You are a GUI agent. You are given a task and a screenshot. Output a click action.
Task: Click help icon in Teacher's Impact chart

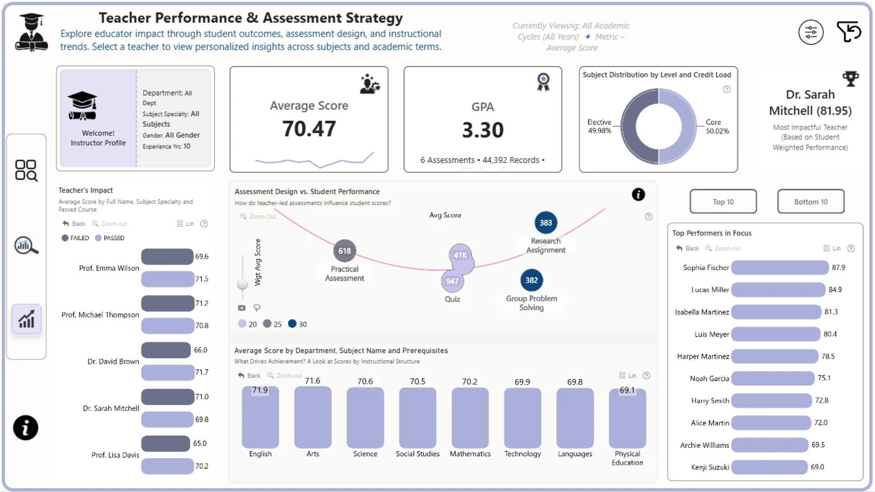204,224
